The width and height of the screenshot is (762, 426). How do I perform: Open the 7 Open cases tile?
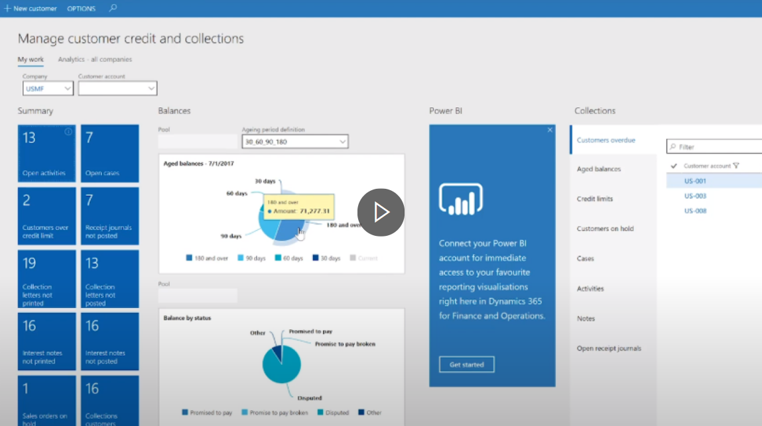110,154
